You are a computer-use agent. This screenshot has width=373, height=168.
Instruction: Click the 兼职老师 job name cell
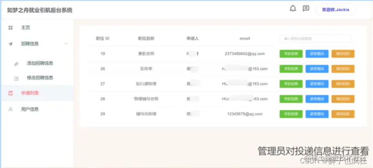[146, 54]
